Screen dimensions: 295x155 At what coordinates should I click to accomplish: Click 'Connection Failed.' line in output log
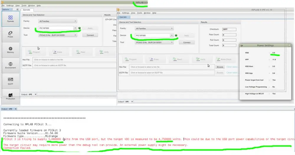point(17,148)
